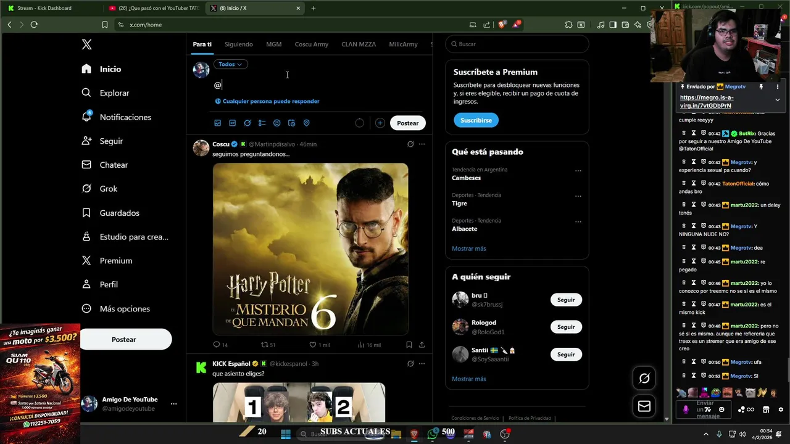Add a poll to the post
The height and width of the screenshot is (444, 790).
click(262, 123)
